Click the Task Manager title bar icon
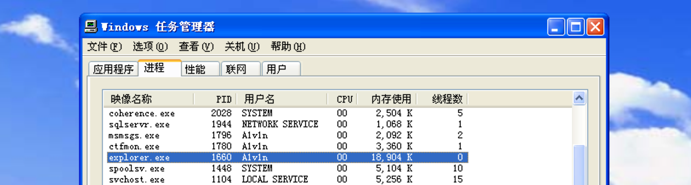Image resolution: width=691 pixels, height=185 pixels. [x=91, y=27]
